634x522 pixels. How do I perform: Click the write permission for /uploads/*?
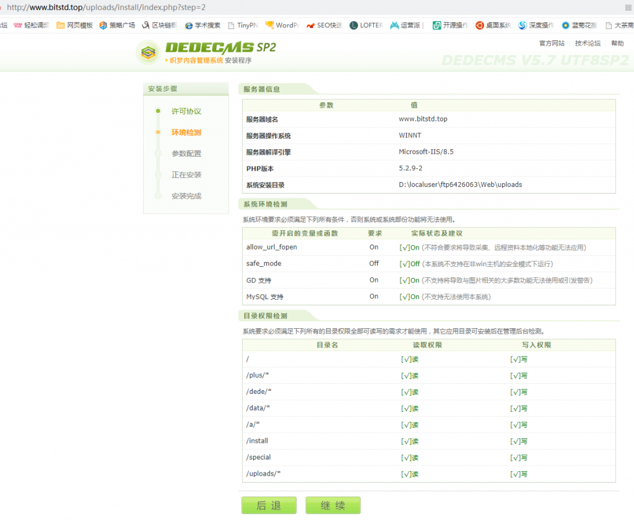point(519,474)
